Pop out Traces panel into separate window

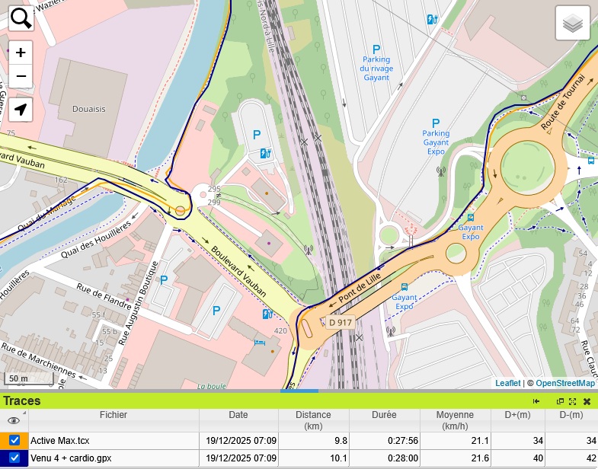click(561, 401)
